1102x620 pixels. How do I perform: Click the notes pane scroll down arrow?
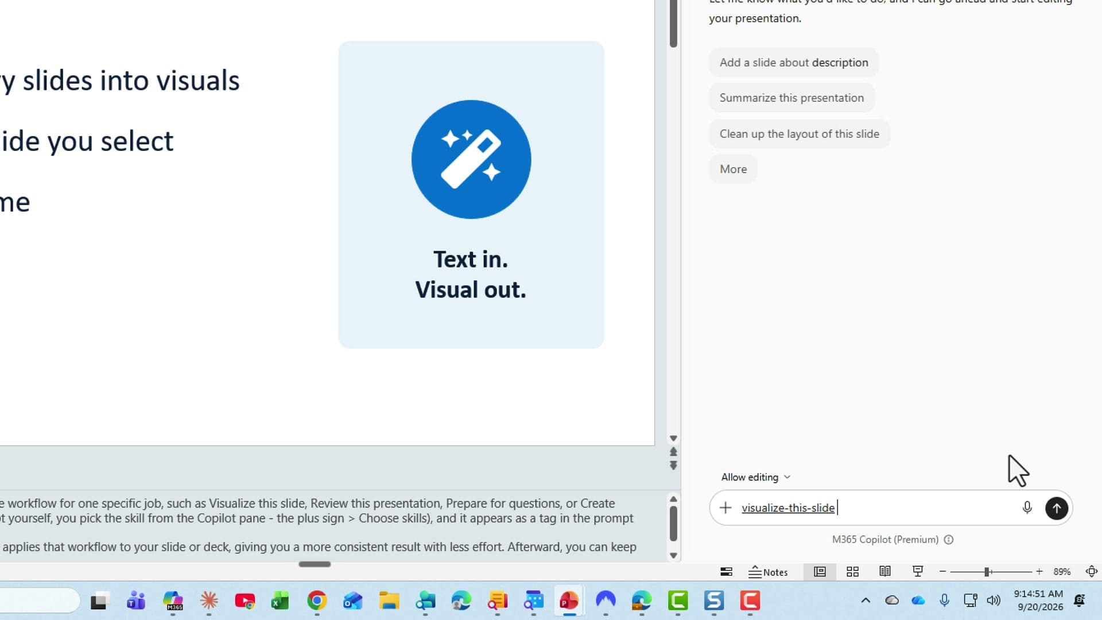pos(673,556)
